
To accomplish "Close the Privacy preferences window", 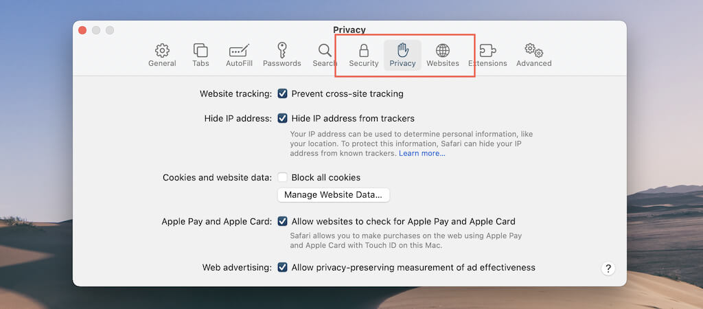I will 82,30.
